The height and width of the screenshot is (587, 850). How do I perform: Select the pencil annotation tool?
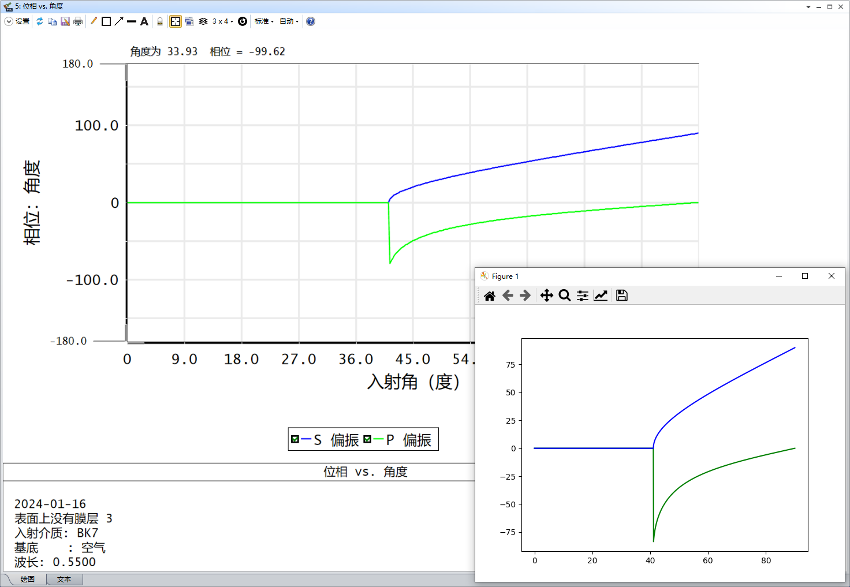click(94, 21)
